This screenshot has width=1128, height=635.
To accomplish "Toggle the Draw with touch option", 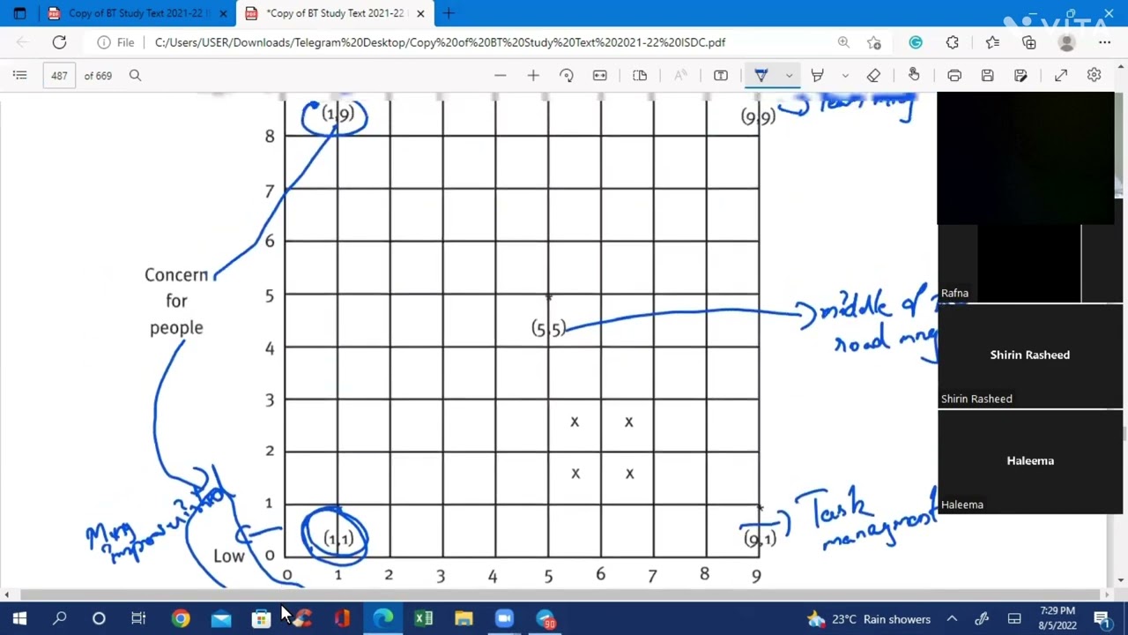I will click(x=914, y=76).
